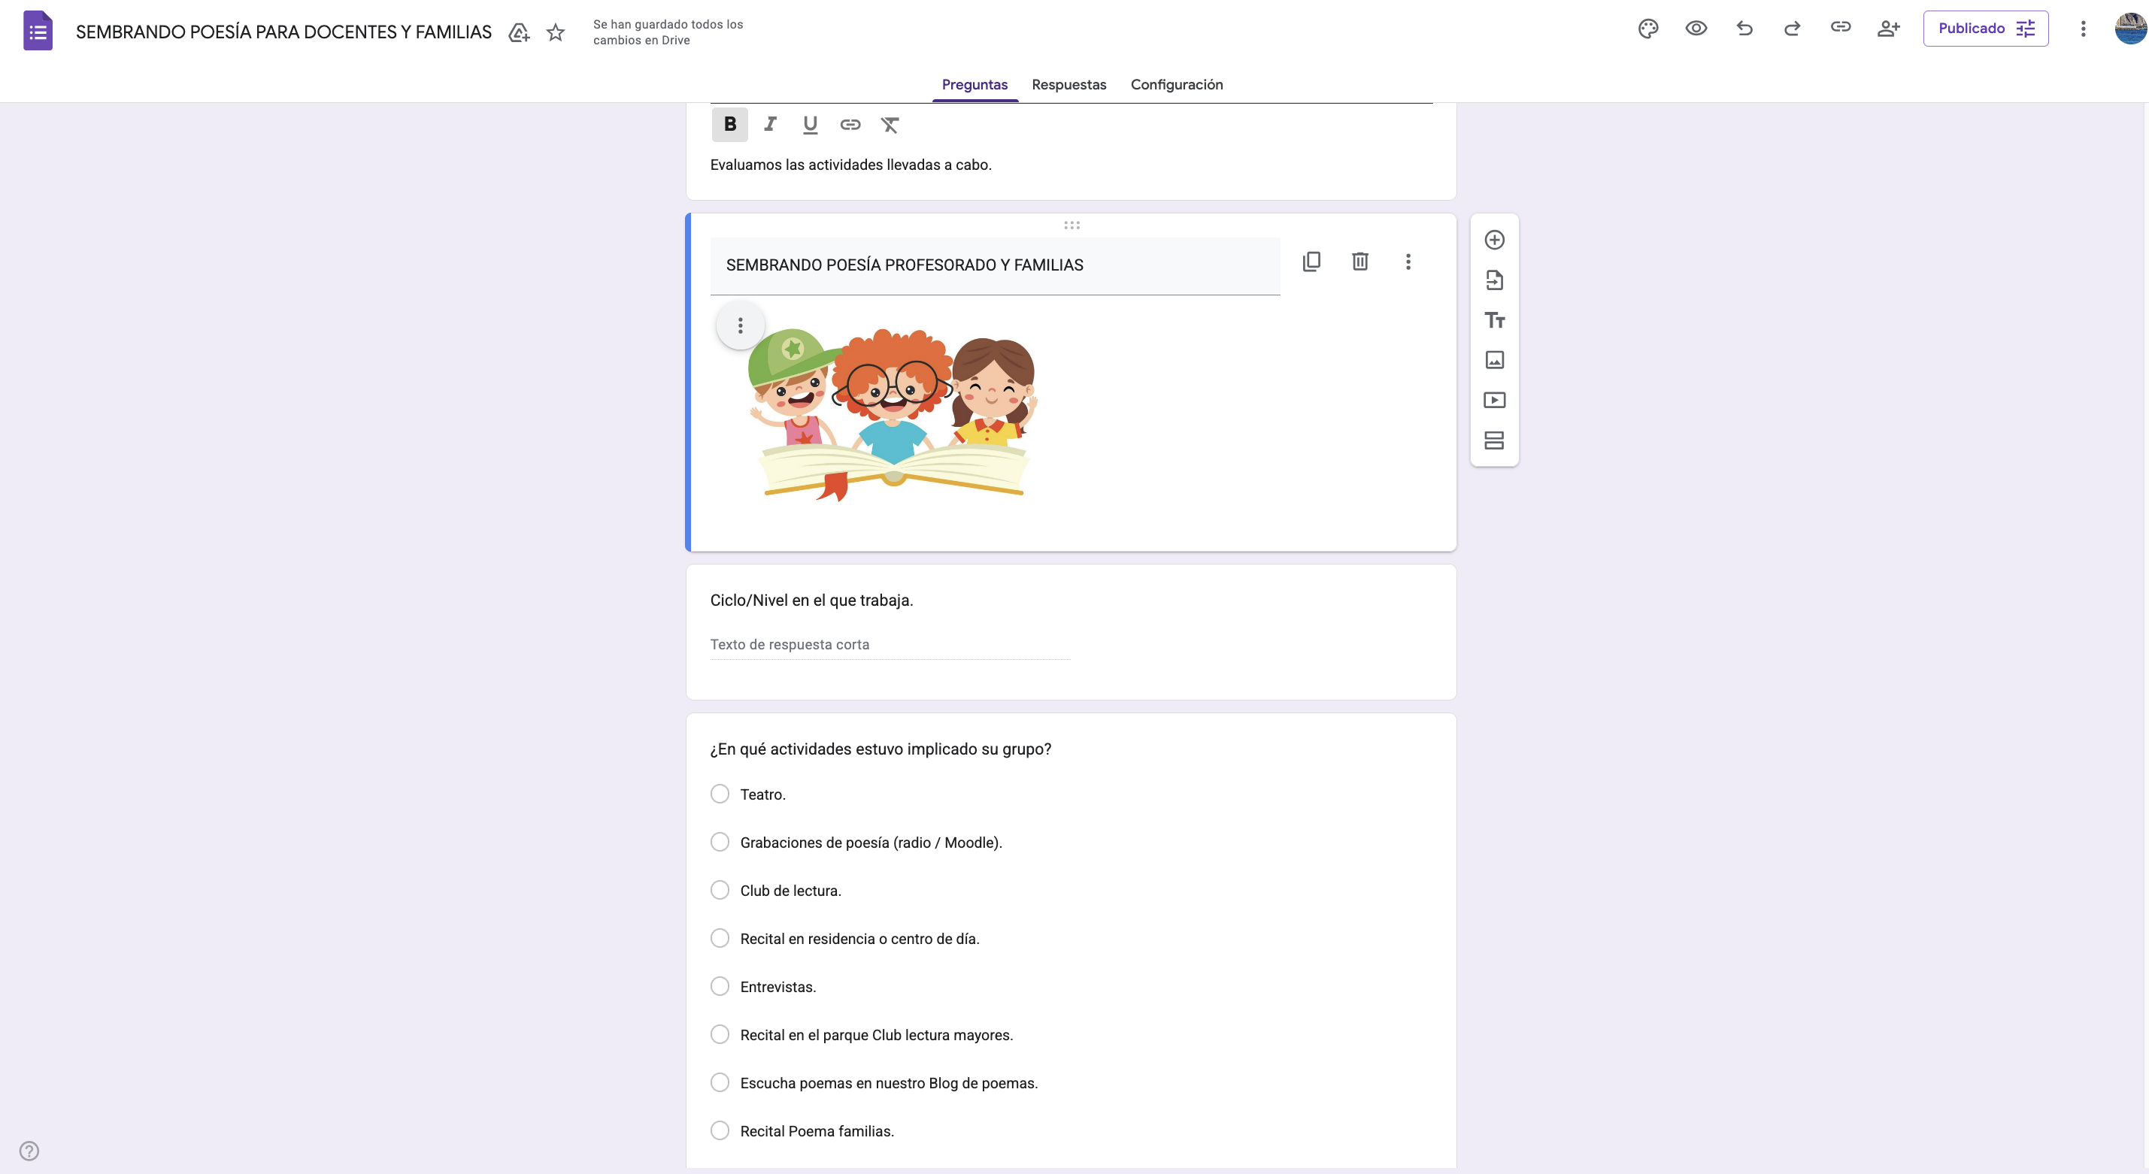2149x1174 pixels.
Task: Add a video to the form
Action: tap(1494, 400)
